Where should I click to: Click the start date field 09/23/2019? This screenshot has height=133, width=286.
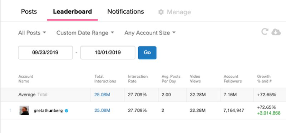point(45,53)
